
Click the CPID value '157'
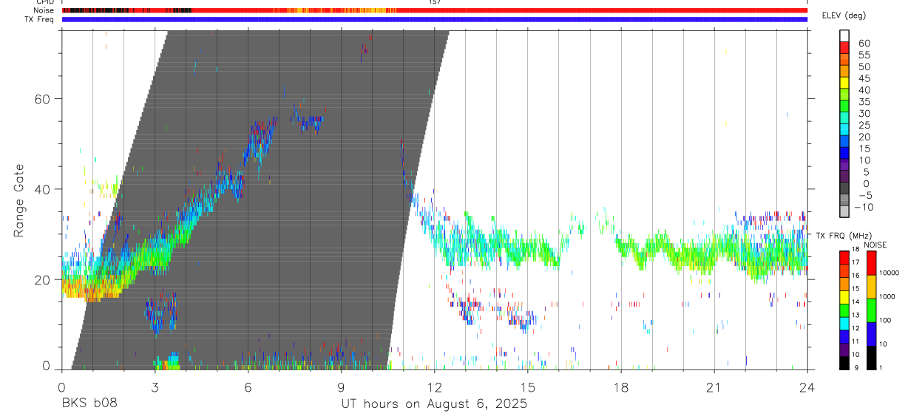435,2
